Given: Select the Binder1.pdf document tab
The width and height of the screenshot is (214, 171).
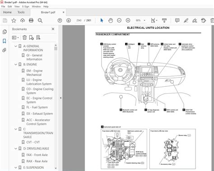Looking at the screenshot, I should click(48, 12).
